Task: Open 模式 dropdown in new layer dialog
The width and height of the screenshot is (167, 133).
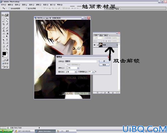Action: 76,72
